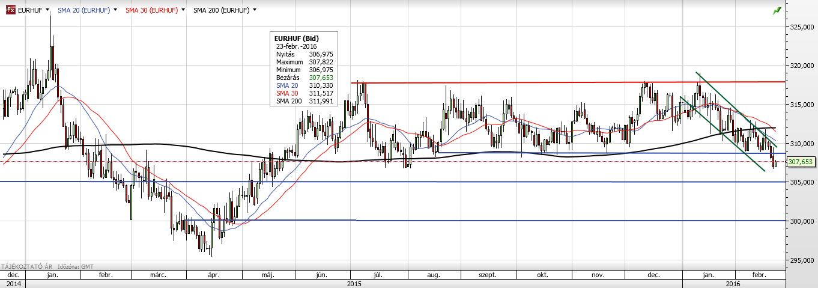Click the 325,000 price axis label
818x288 pixels.
coord(802,27)
